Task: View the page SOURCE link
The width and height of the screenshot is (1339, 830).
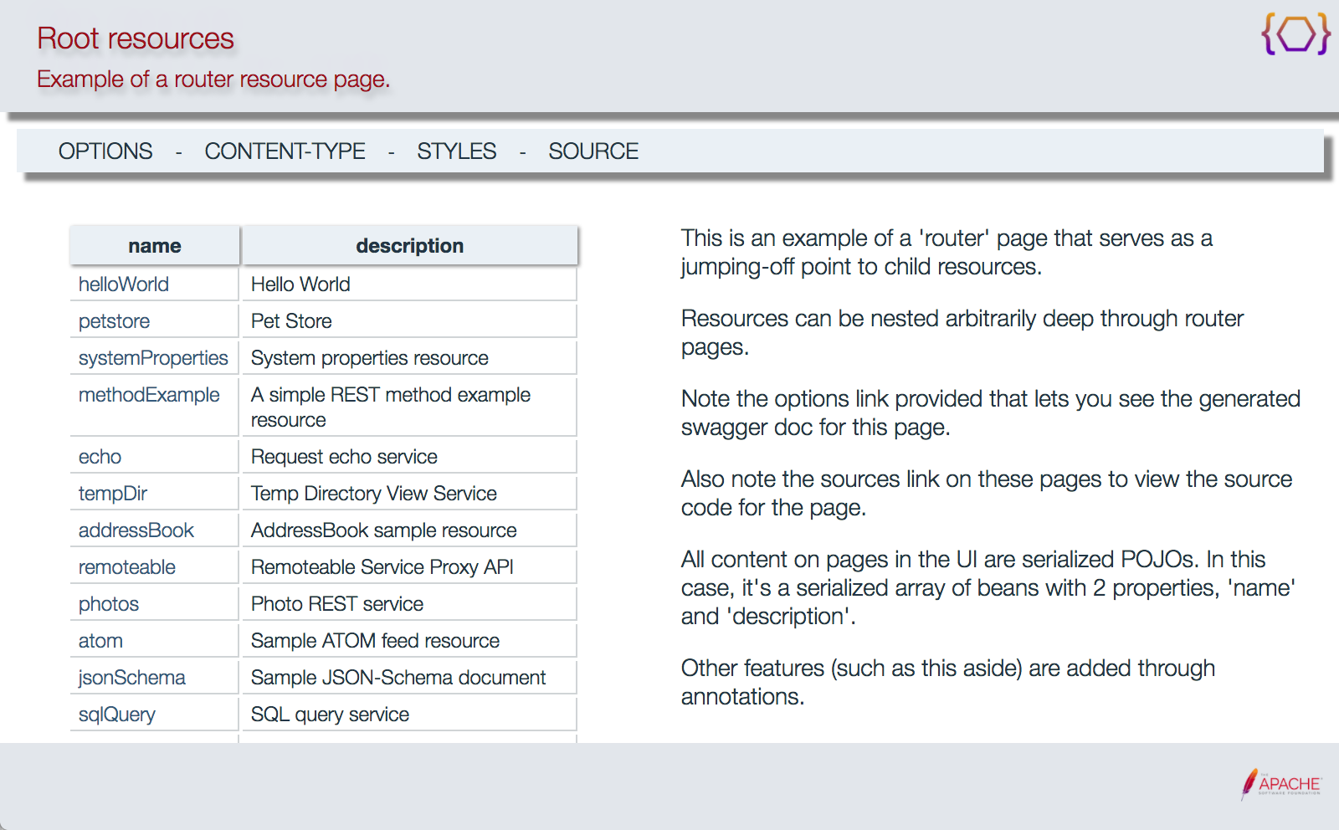Action: click(x=593, y=151)
